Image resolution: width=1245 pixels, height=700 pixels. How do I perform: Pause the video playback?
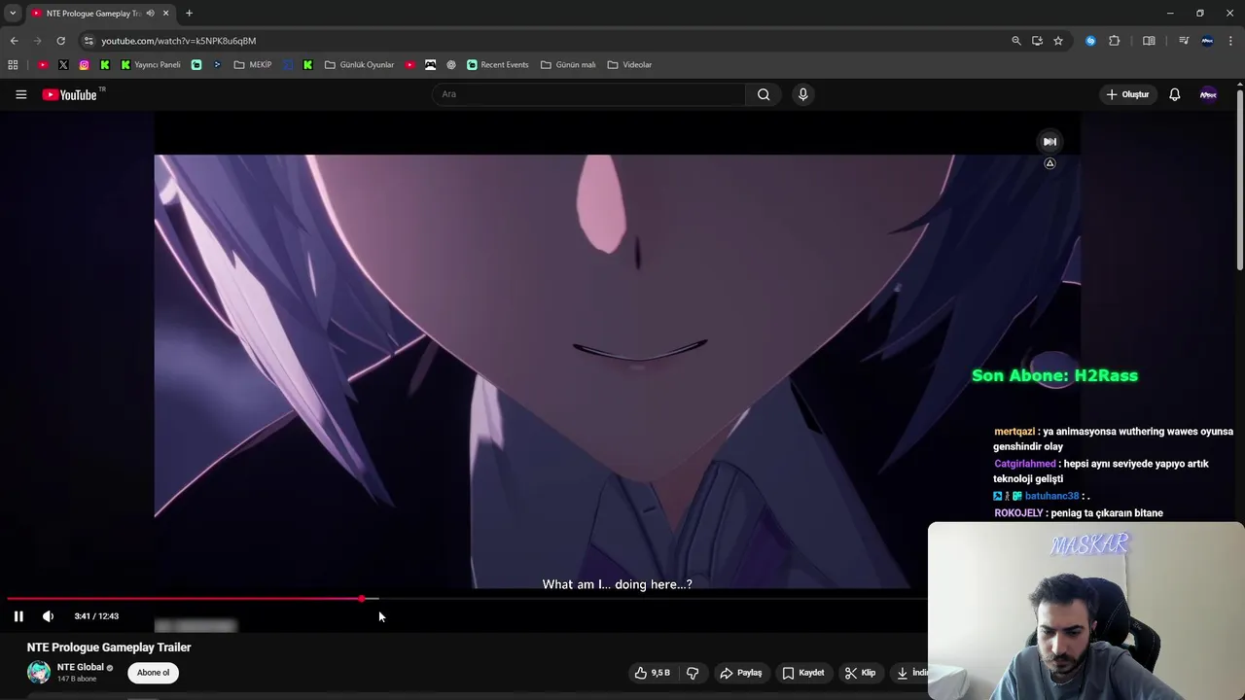(x=18, y=616)
